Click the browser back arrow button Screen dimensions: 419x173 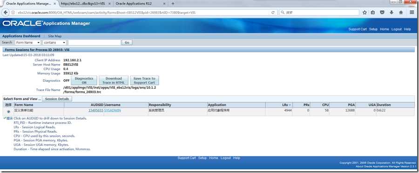click(5, 13)
